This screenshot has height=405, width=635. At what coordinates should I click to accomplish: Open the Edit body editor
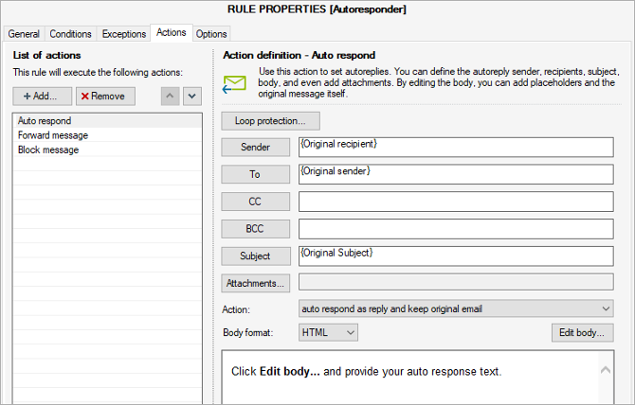[582, 333]
